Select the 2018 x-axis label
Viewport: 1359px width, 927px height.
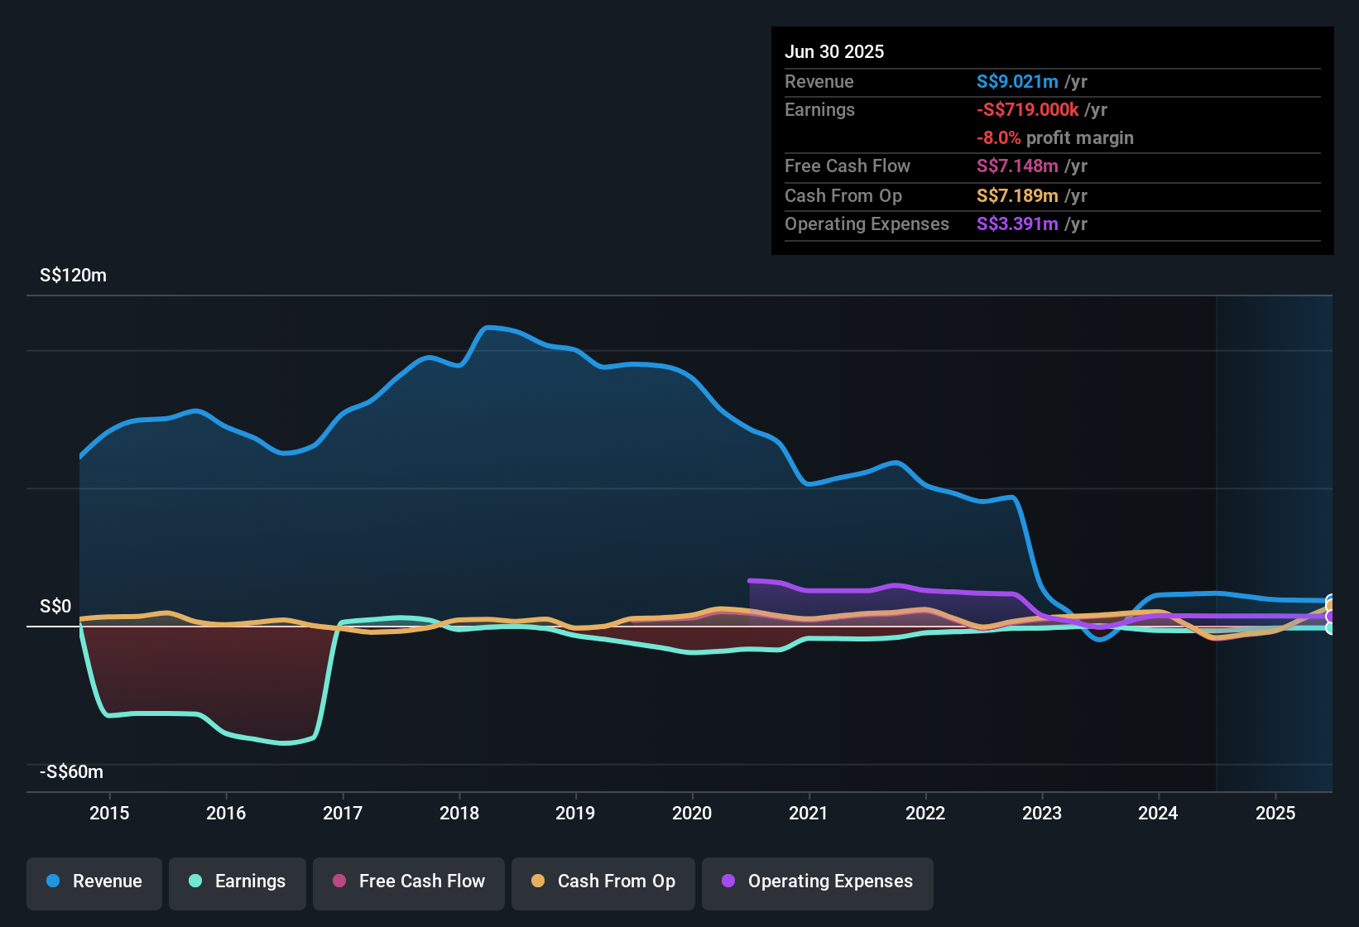pos(459,814)
